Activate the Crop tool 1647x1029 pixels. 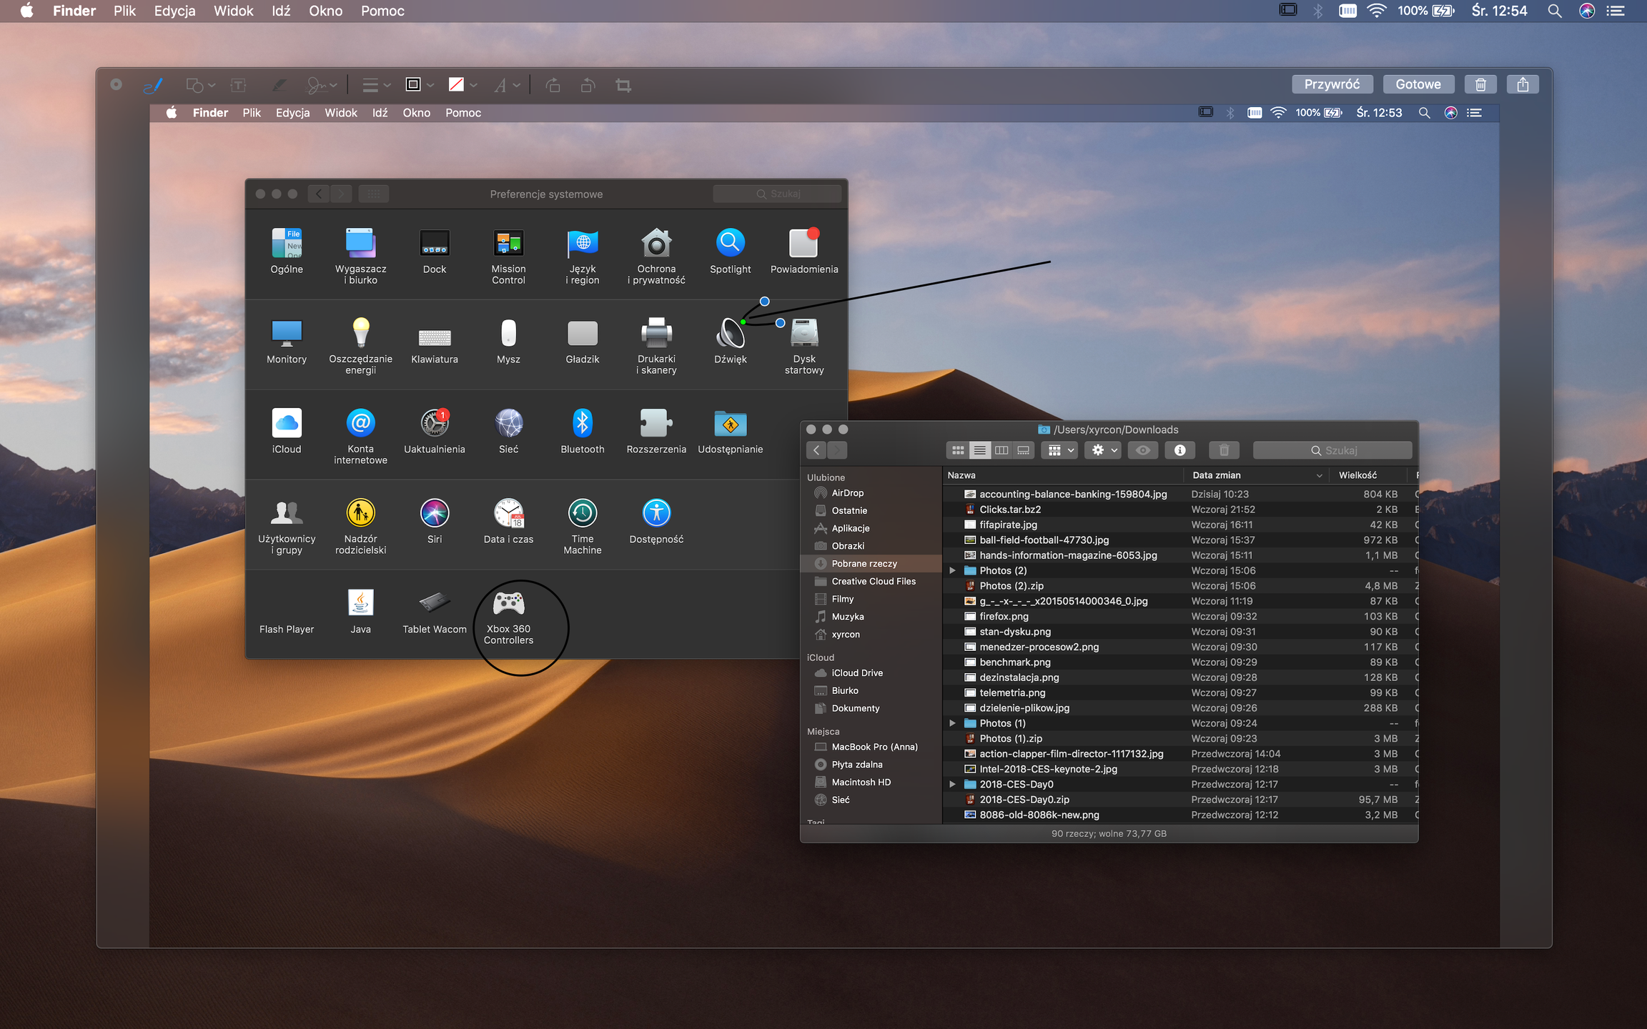click(x=623, y=86)
